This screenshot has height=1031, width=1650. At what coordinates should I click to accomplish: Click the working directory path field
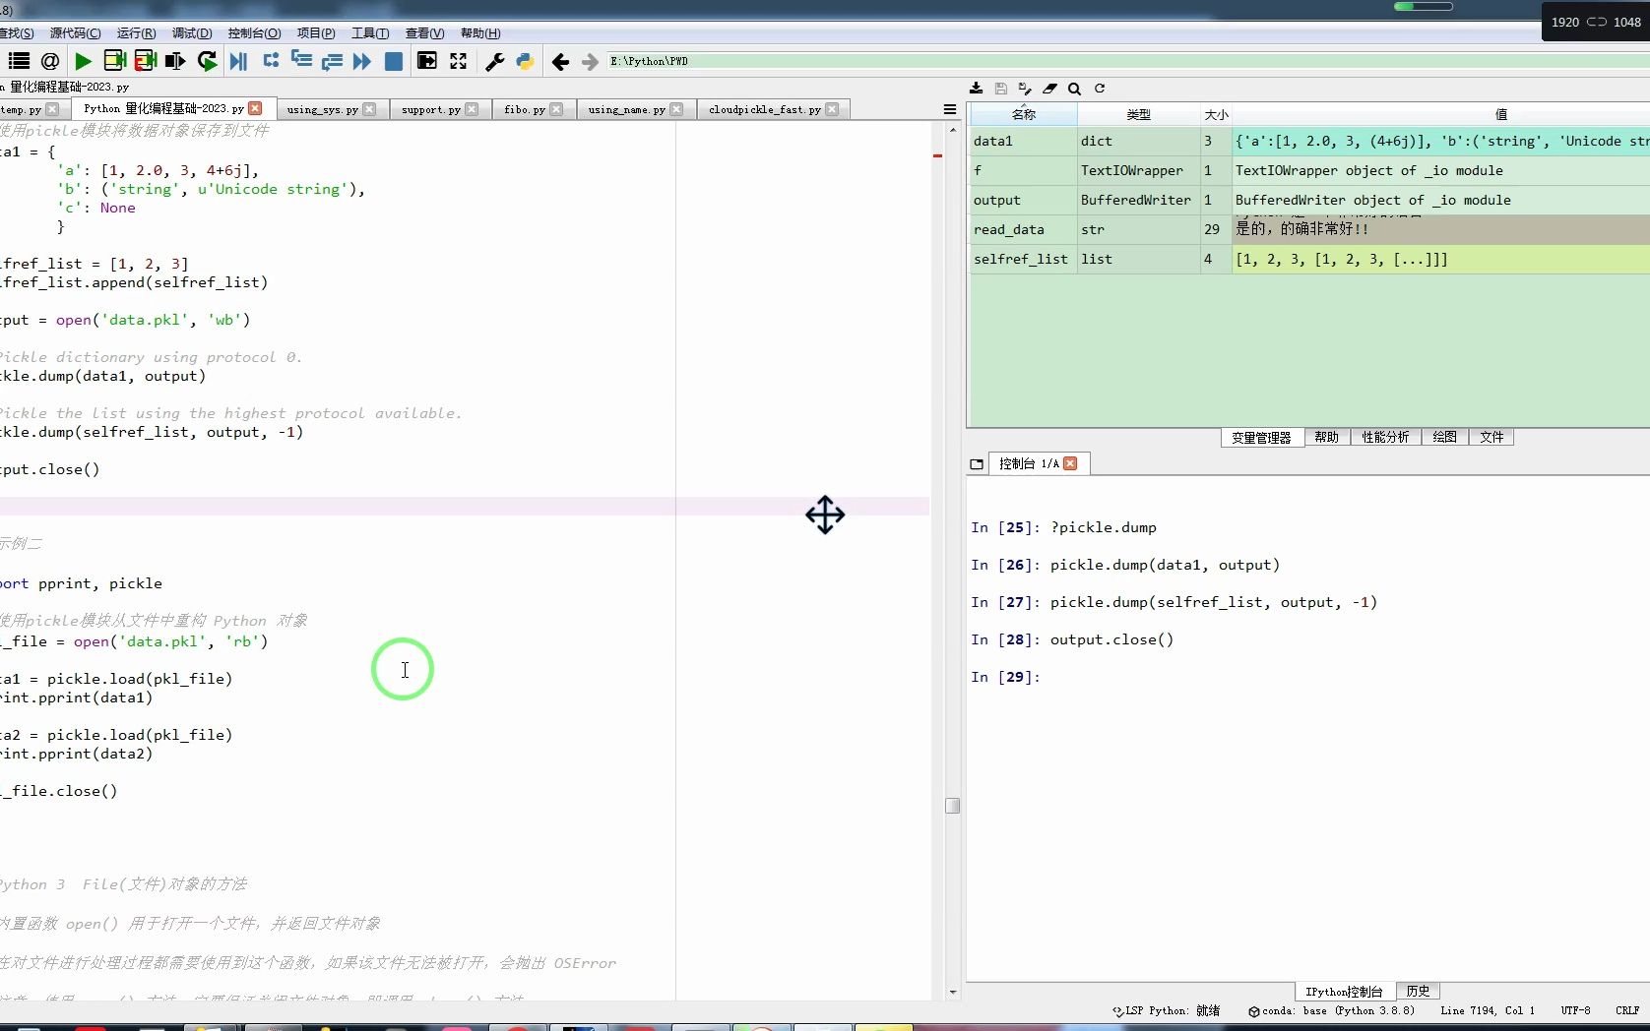click(x=1128, y=61)
